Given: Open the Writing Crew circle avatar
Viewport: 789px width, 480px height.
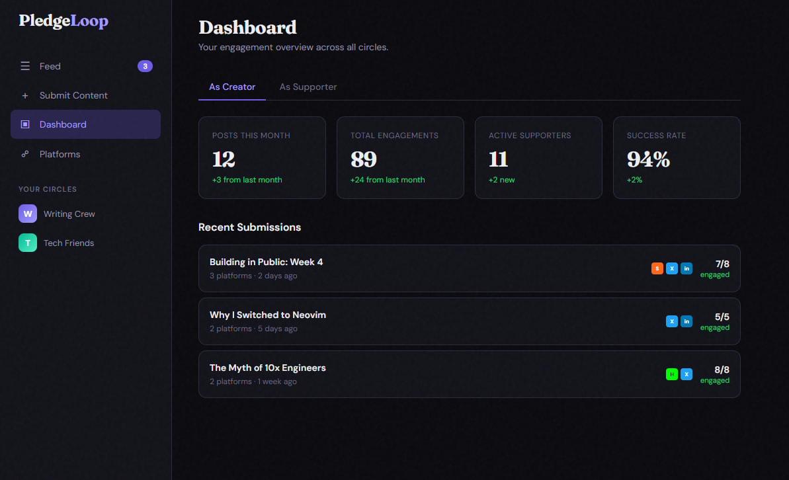Looking at the screenshot, I should pos(27,214).
